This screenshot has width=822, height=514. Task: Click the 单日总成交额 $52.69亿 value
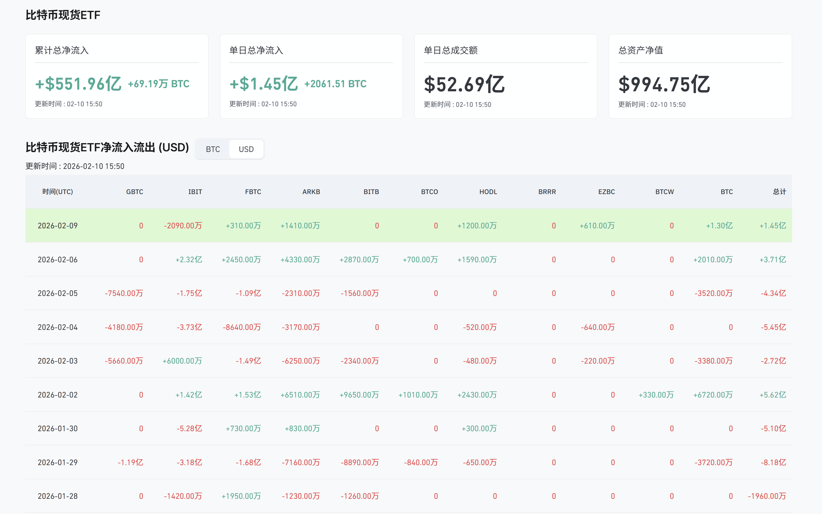coord(464,84)
